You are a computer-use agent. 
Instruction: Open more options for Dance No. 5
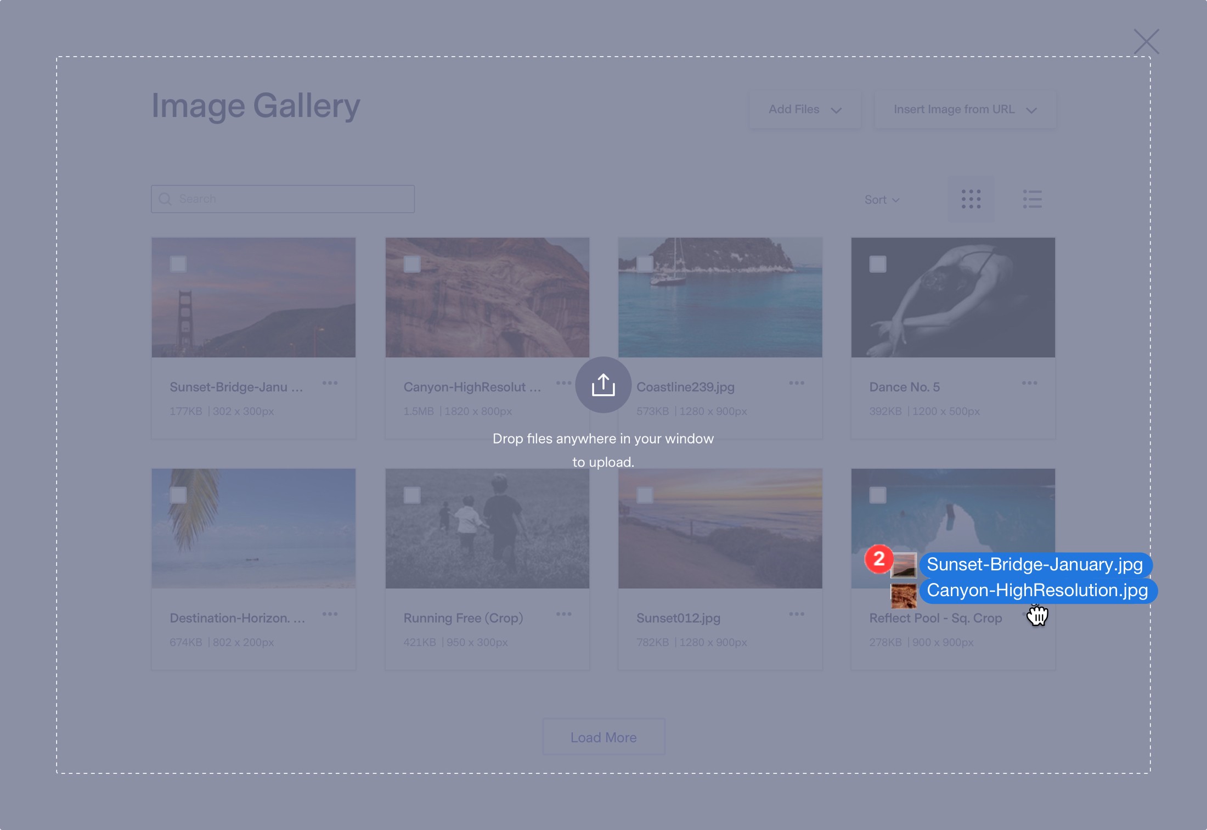pyautogui.click(x=1029, y=383)
